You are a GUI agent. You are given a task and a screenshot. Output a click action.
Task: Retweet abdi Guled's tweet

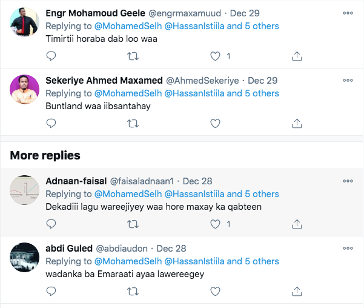[133, 291]
